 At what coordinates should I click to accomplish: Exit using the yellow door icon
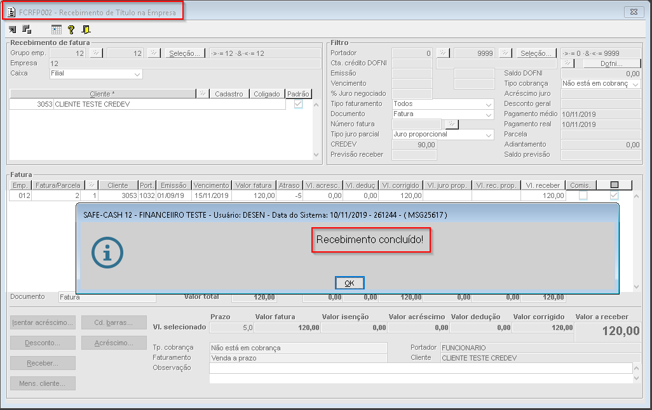[86, 29]
